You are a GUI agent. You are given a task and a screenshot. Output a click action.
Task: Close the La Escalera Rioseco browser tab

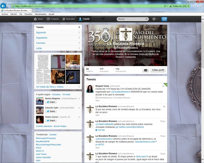tap(30, 10)
